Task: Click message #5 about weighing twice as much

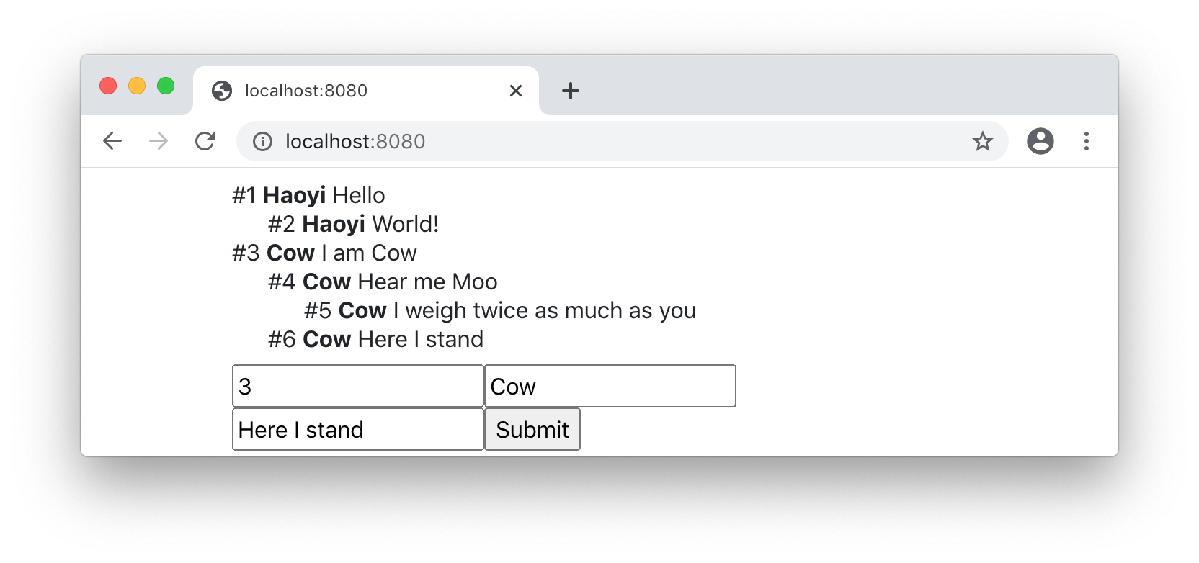Action: pos(500,310)
